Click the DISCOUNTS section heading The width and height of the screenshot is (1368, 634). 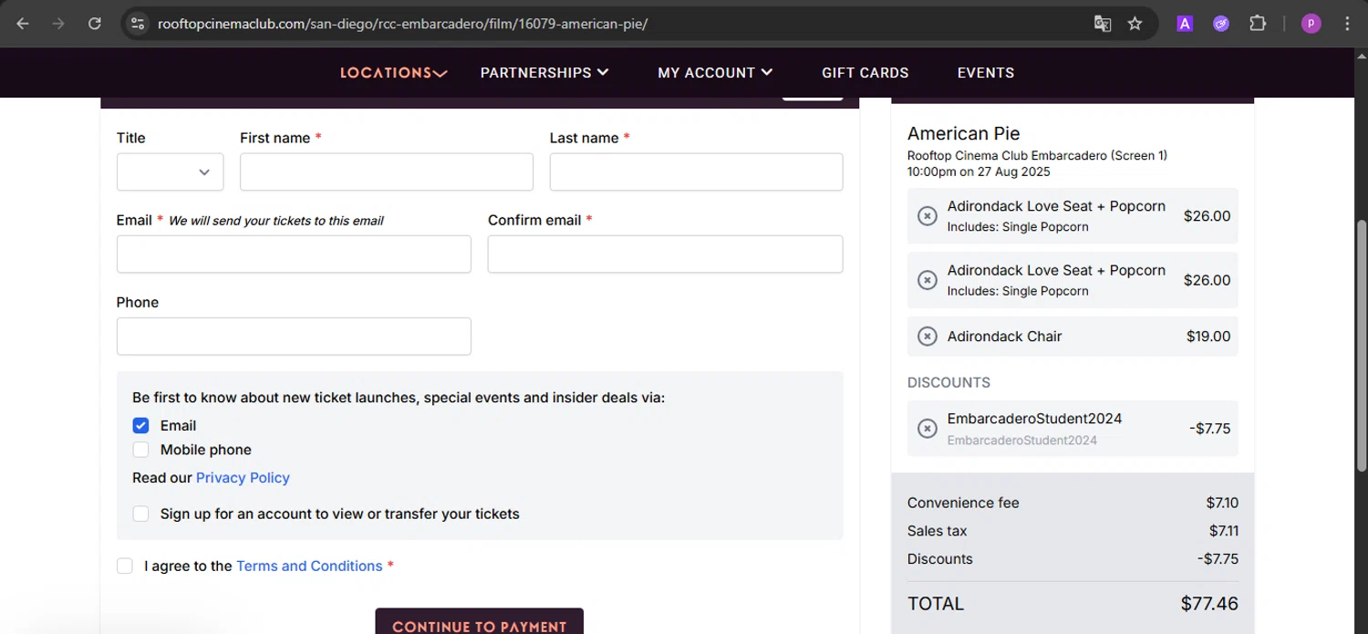point(948,382)
